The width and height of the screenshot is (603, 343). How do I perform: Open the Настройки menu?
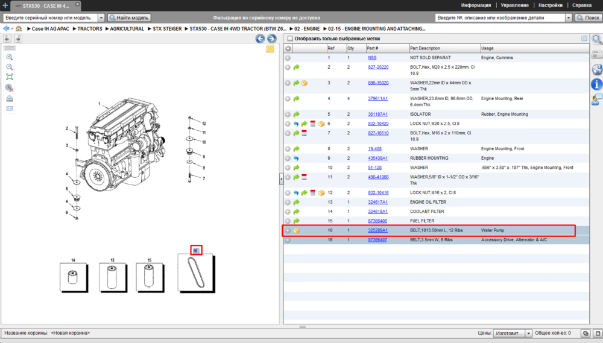click(551, 5)
